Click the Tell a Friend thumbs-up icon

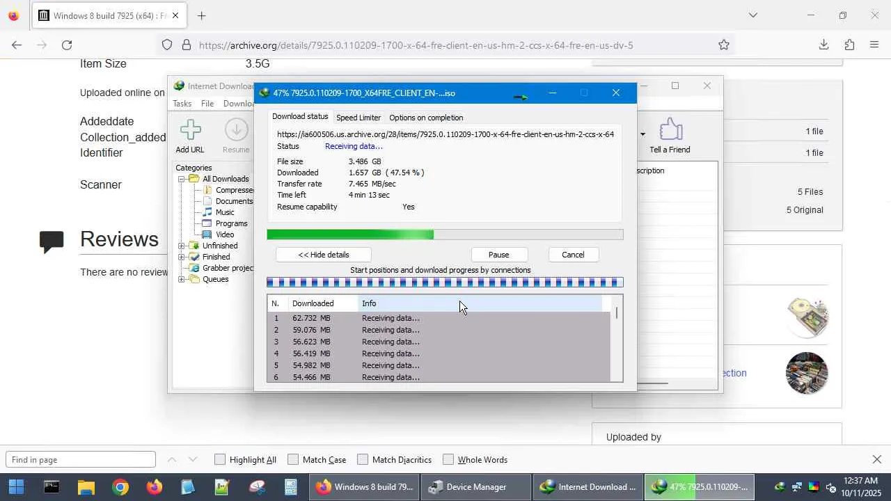click(670, 129)
